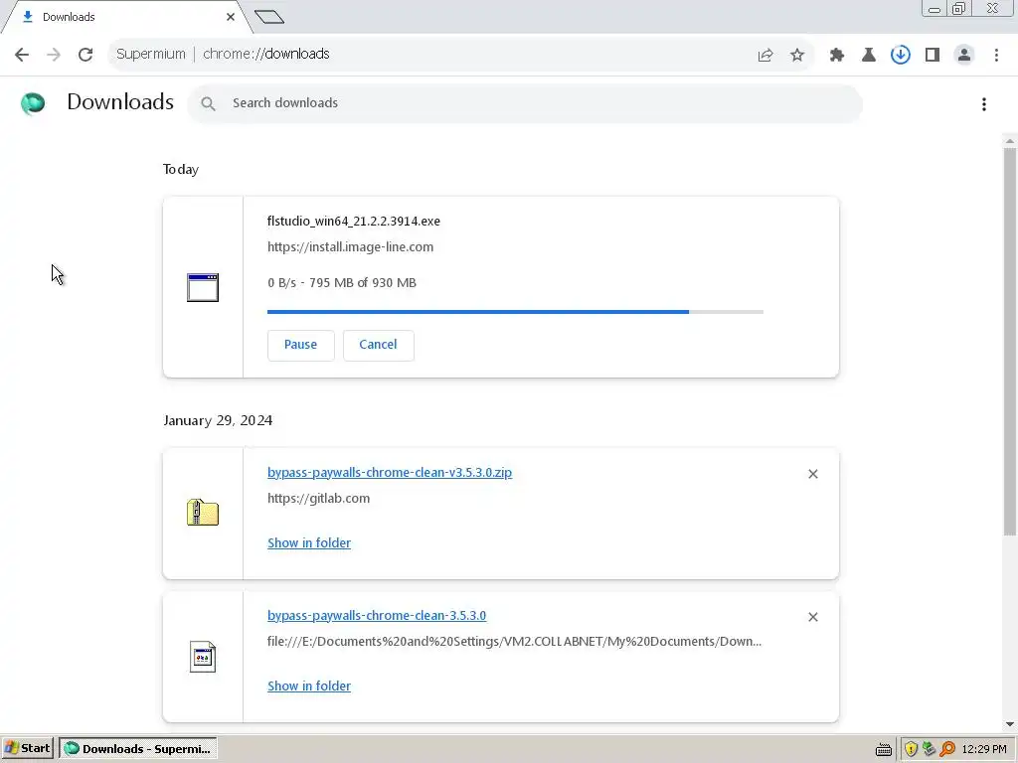Viewport: 1018px width, 763px height.
Task: Click the 12:29 PM taskbar clock
Action: coord(983,749)
